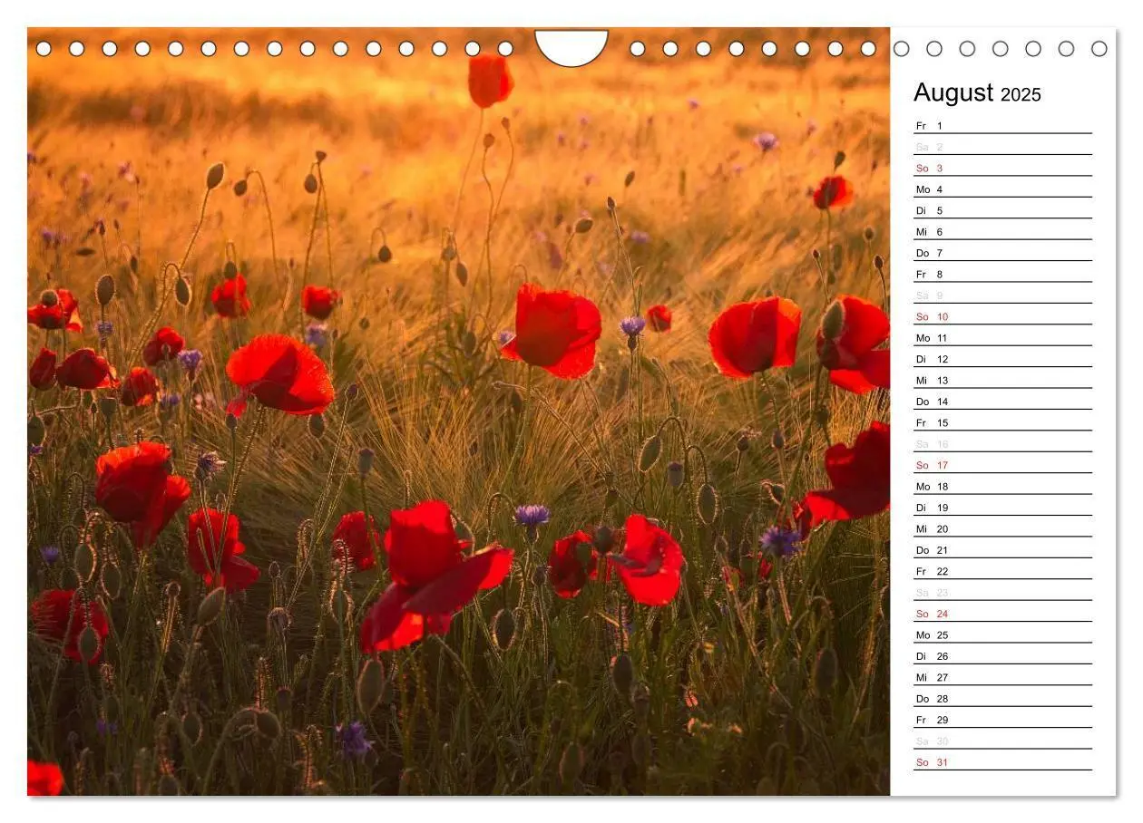
Task: Select the Di 5 calendar row
Action: click(1002, 209)
